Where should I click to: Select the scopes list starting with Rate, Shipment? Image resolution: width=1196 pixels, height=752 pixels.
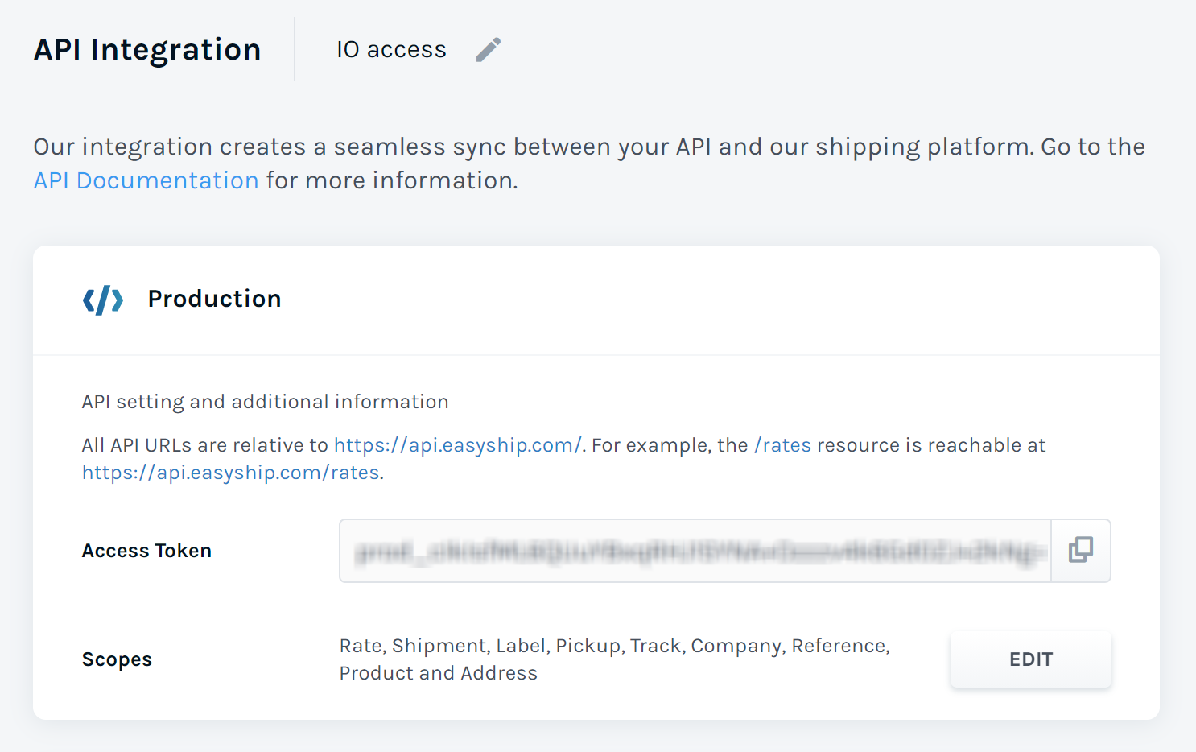coord(615,659)
